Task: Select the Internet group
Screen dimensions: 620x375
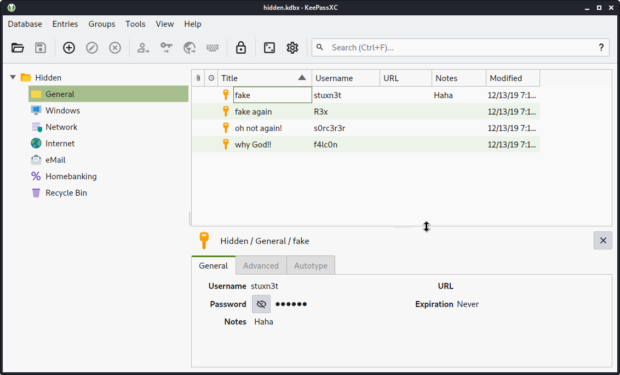Action: point(108,143)
